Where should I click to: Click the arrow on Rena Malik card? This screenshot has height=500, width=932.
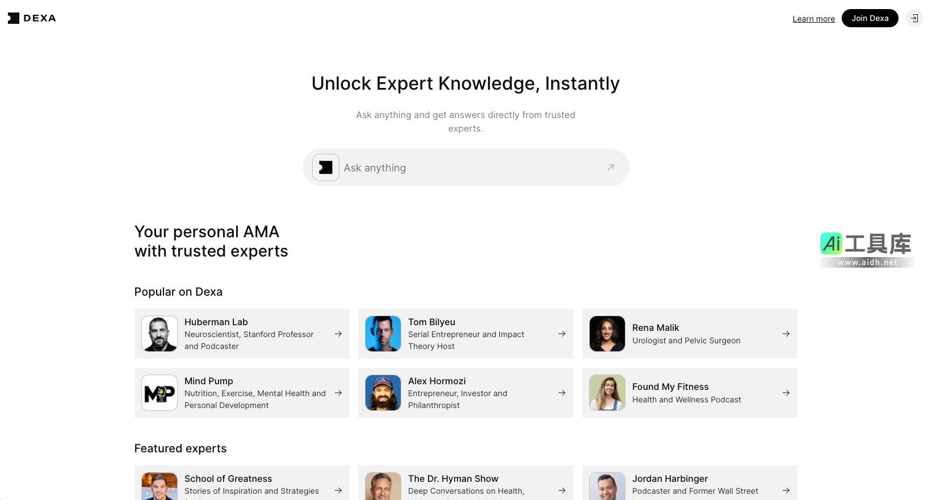pyautogui.click(x=786, y=334)
